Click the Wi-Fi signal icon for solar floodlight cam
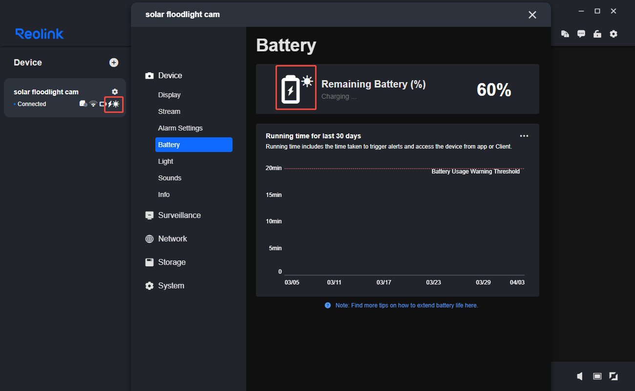 93,104
